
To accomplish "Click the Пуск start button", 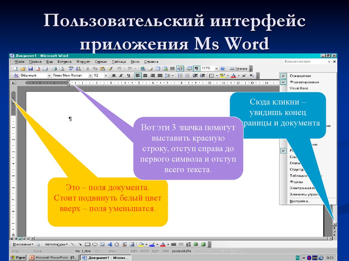I will point(18,257).
